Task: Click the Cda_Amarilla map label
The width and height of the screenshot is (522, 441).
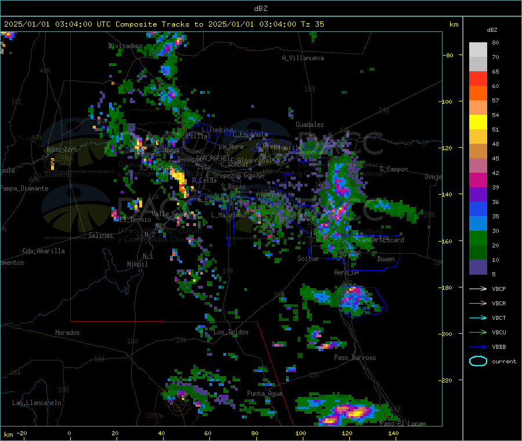Action: 43,251
